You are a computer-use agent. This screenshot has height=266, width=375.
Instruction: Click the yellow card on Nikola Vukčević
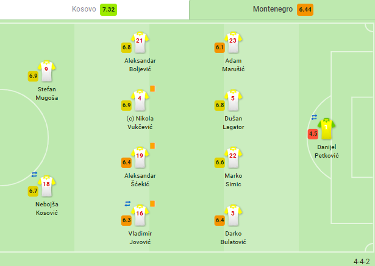(152, 89)
